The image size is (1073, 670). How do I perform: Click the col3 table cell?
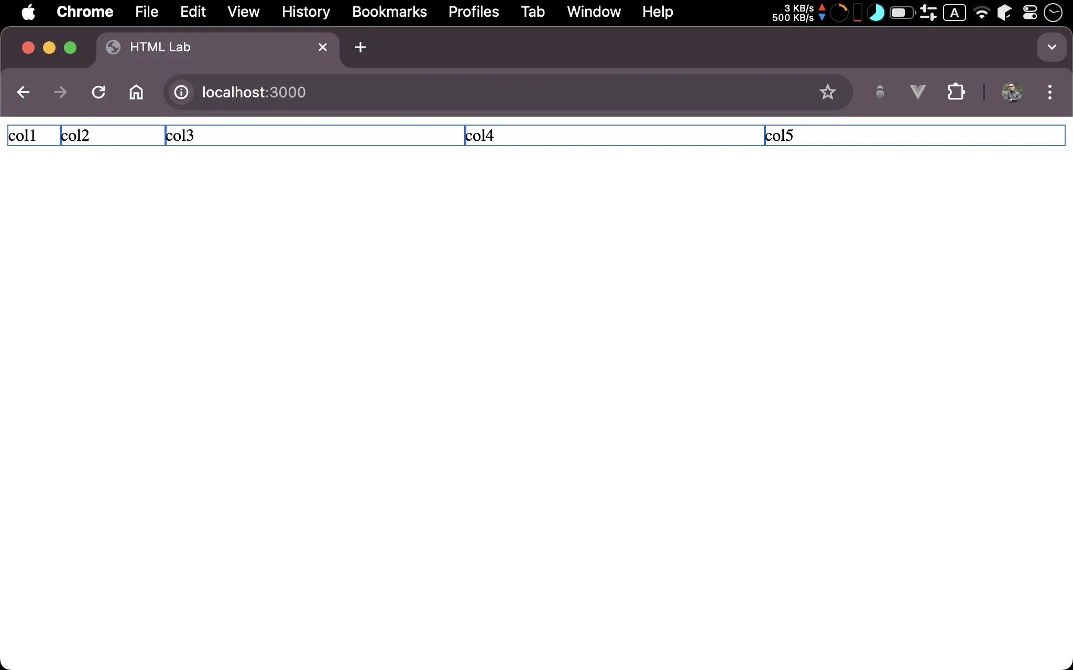[314, 136]
